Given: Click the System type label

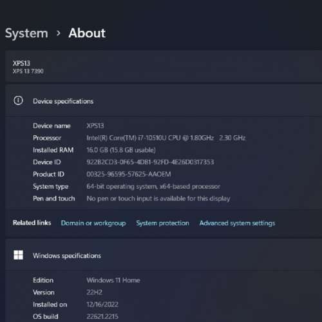Looking at the screenshot, I should pos(51,187).
